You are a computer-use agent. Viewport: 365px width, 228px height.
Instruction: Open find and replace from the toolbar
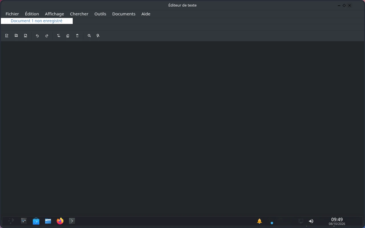click(98, 36)
